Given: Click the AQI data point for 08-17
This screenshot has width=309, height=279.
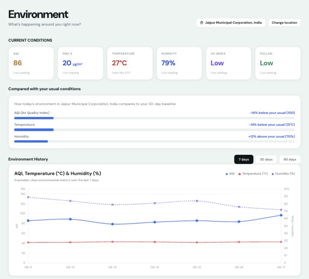Looking at the screenshot, I should point(281,215).
